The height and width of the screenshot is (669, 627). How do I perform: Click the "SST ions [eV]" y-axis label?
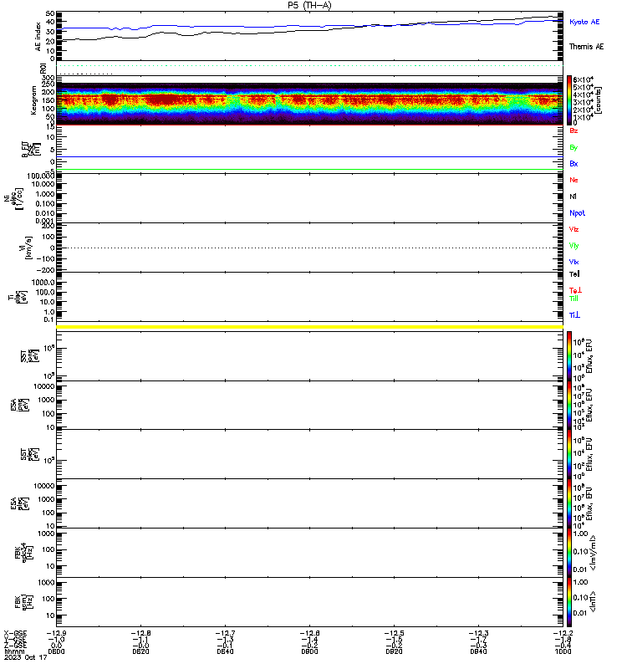[29, 356]
